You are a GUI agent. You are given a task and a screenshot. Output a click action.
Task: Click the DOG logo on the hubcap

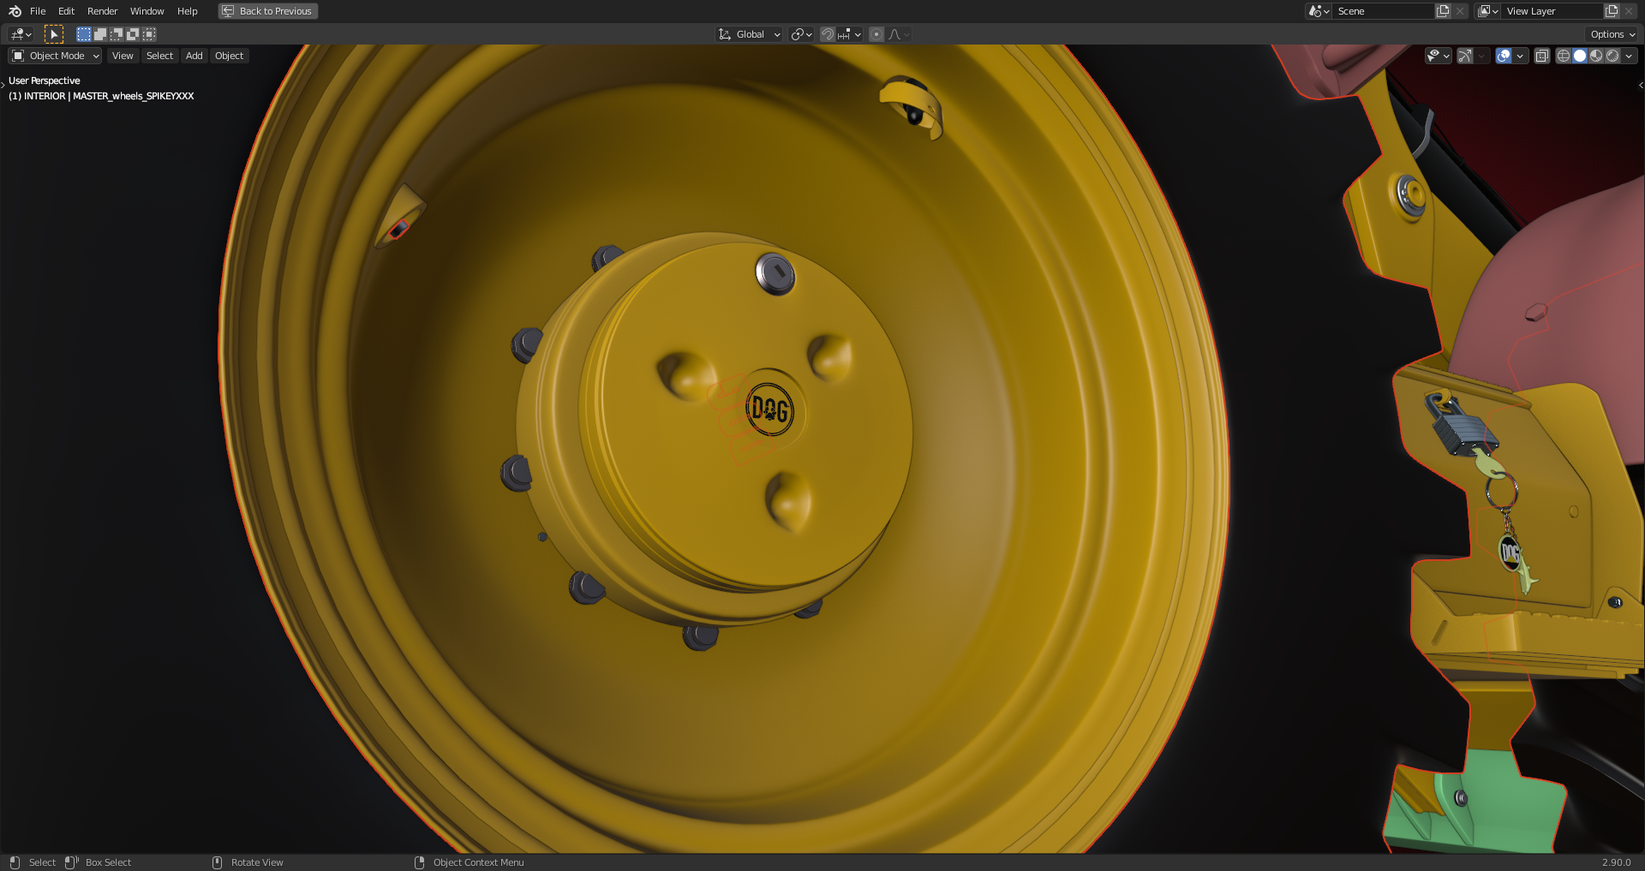[x=769, y=409]
